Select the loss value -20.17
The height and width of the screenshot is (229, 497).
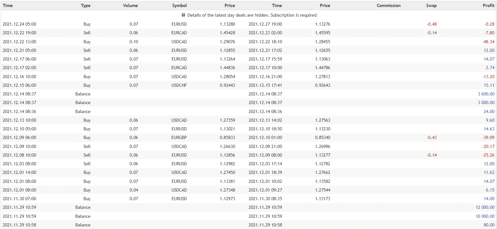click(x=488, y=146)
